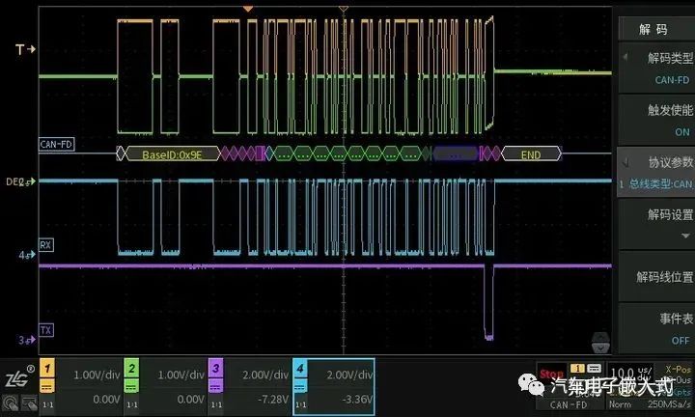Click channel 1 scale 1.00V/div

(97, 375)
